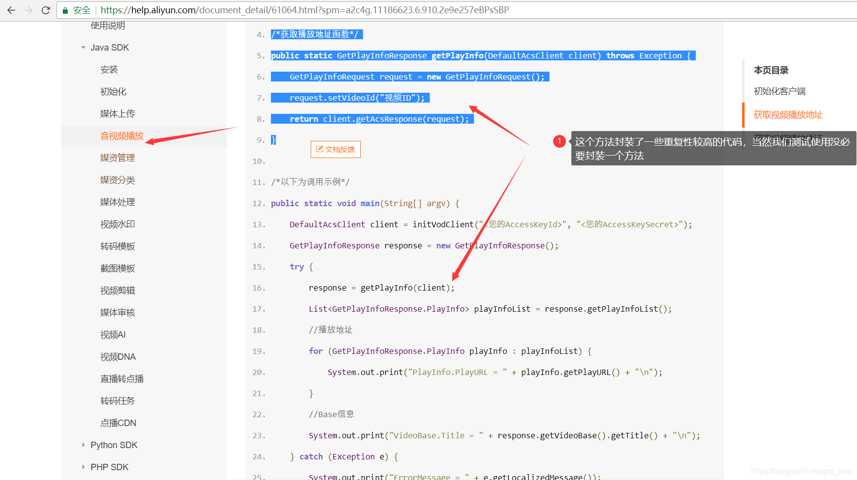Open the 媒资分类 sidebar page
This screenshot has height=480, width=857.
[117, 180]
